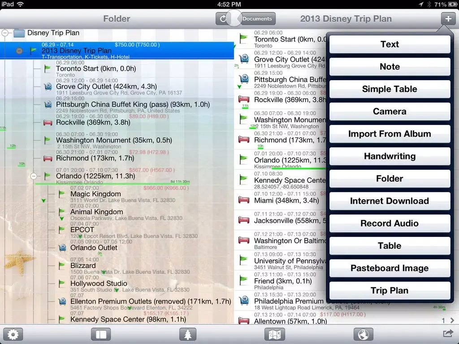This screenshot has height=344, width=459.
Task: Tap flag icon beside Washington Monument in folder tree
Action: 47,140
